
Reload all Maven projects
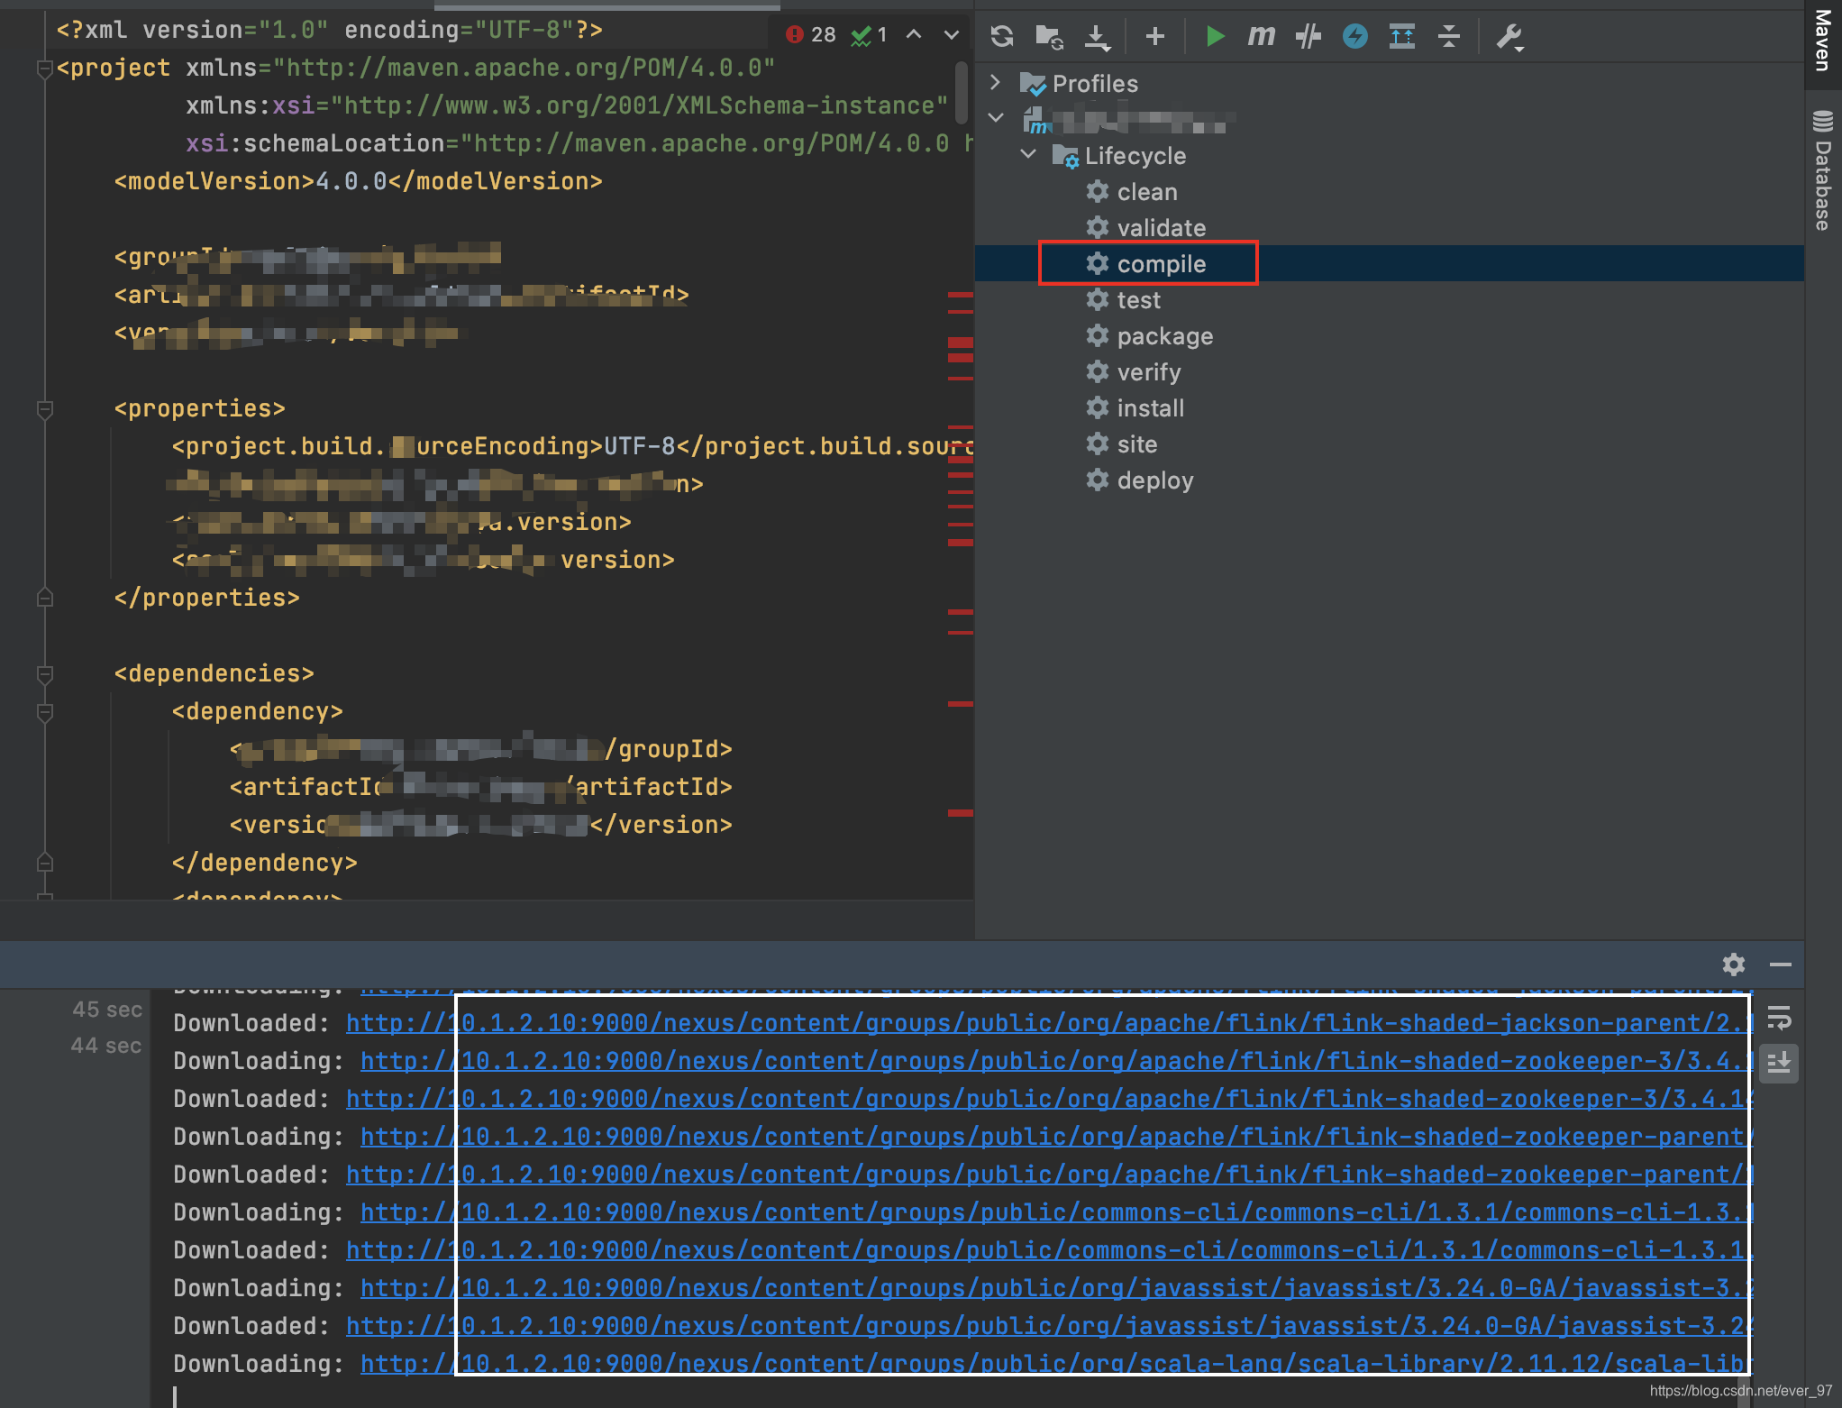[x=1000, y=36]
